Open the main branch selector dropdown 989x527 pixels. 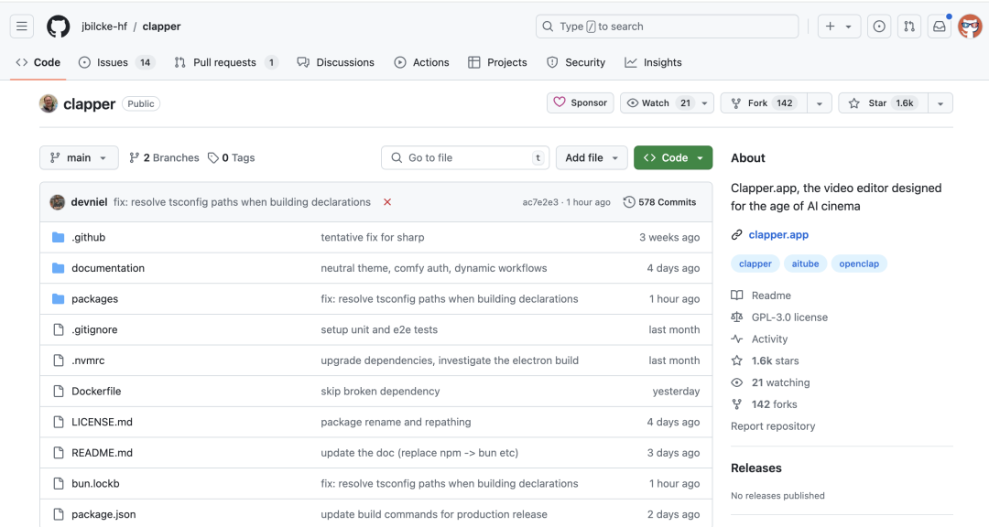[x=79, y=157]
